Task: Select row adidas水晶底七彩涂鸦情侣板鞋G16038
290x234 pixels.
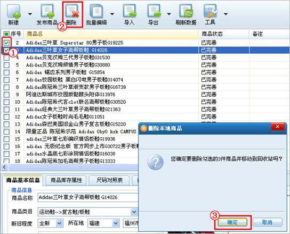Action: [x=70, y=154]
